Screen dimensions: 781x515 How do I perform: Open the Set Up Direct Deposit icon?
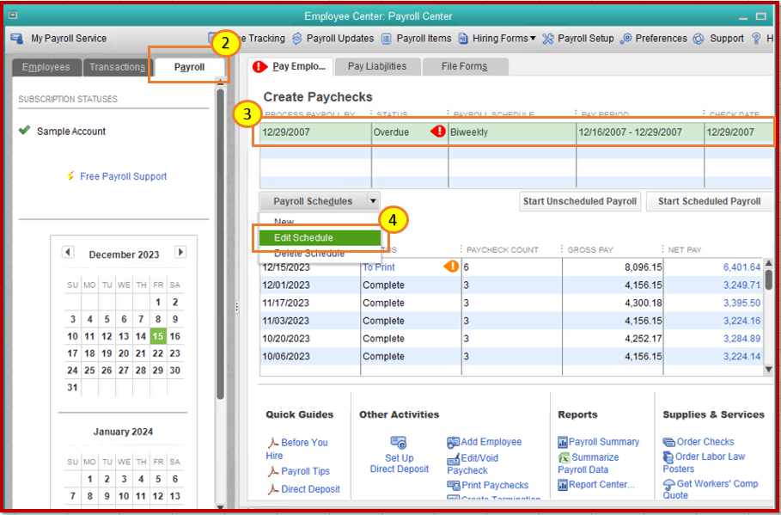click(398, 442)
